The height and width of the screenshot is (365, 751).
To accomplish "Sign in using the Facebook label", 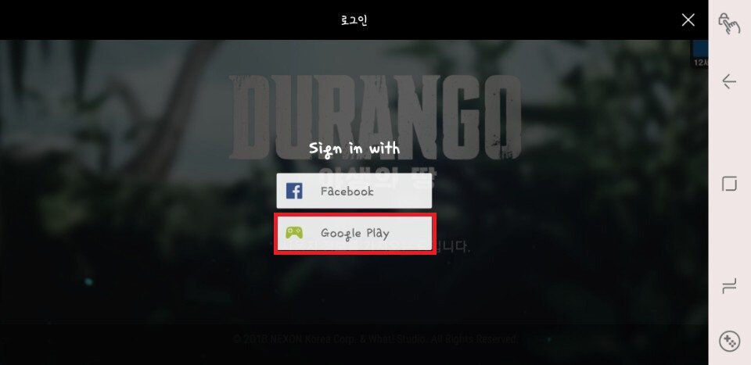I will pos(347,191).
